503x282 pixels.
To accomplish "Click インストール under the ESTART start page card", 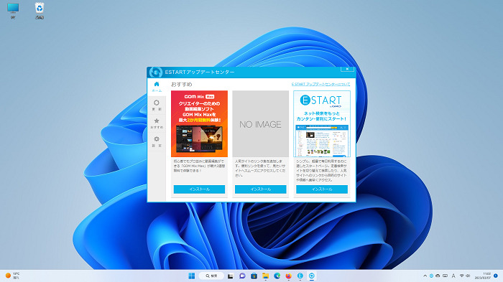I will [322, 189].
